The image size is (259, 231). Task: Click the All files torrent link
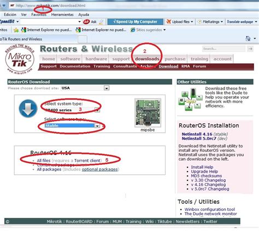(x=44, y=161)
